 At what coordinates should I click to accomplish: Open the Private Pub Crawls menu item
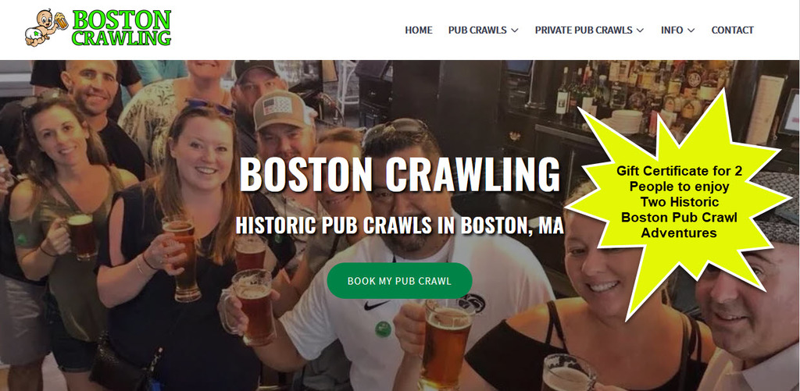584,30
